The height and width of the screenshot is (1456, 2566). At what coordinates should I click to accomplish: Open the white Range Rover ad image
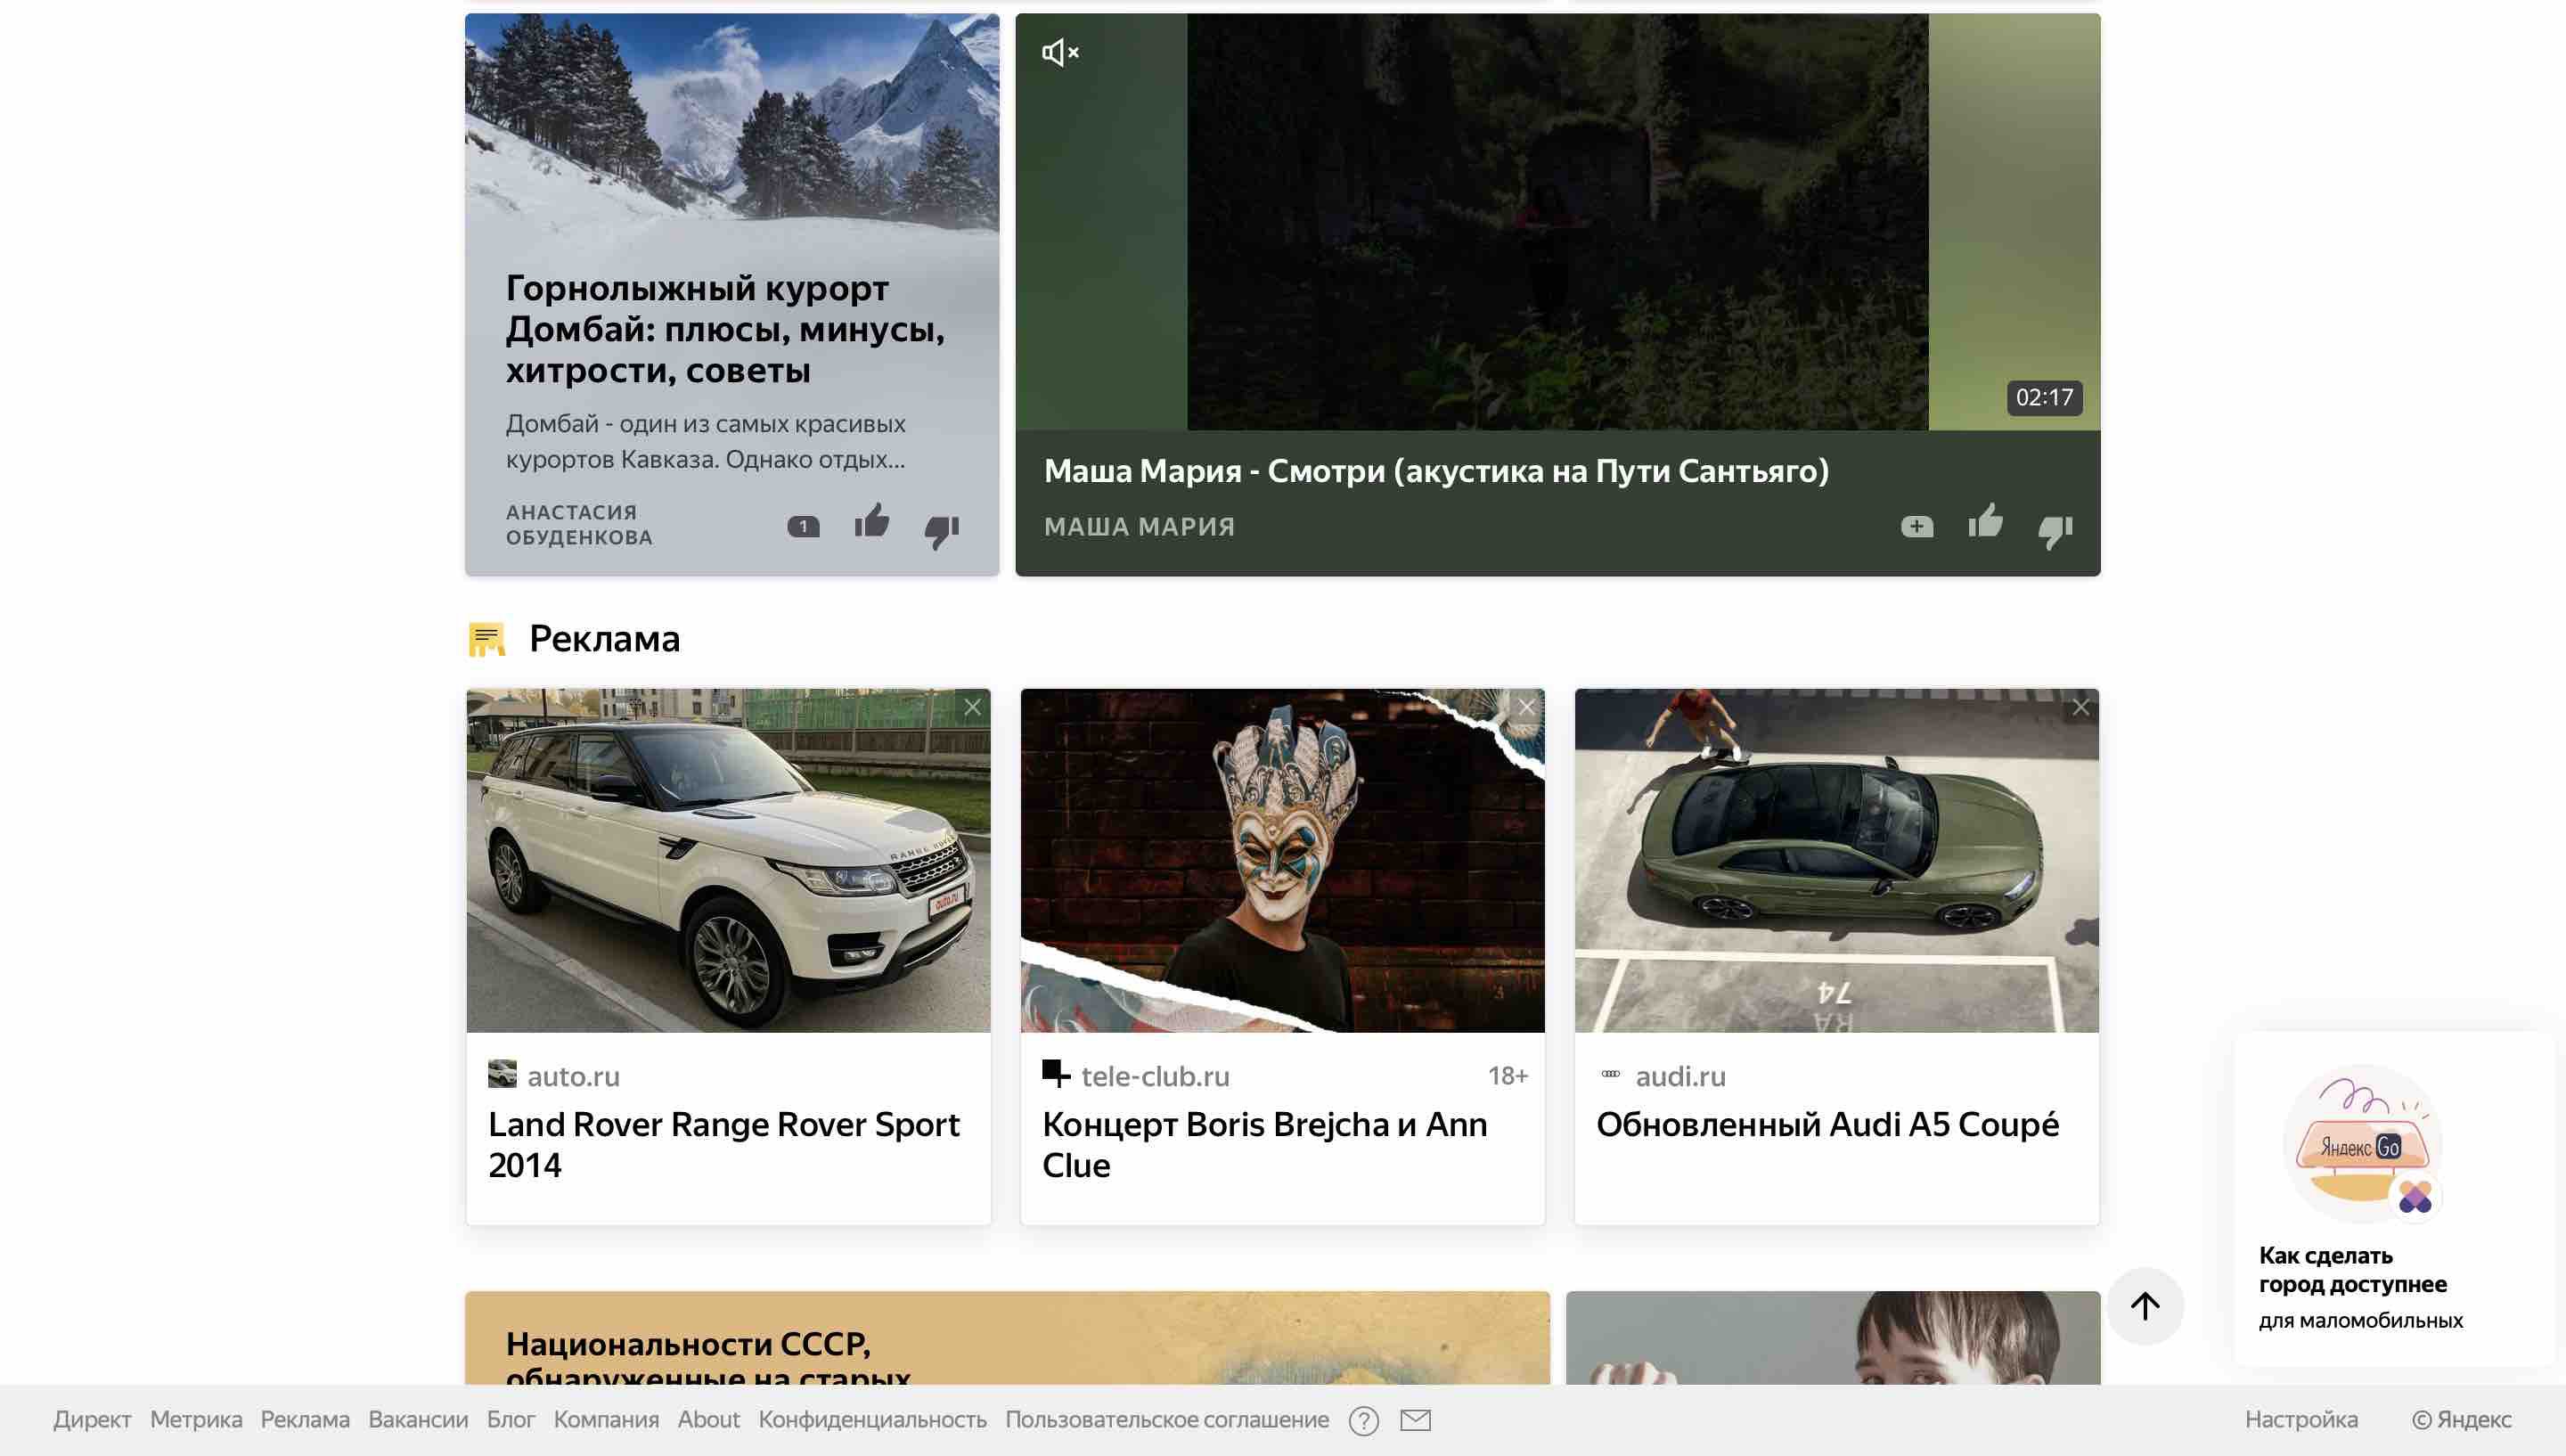coord(728,860)
